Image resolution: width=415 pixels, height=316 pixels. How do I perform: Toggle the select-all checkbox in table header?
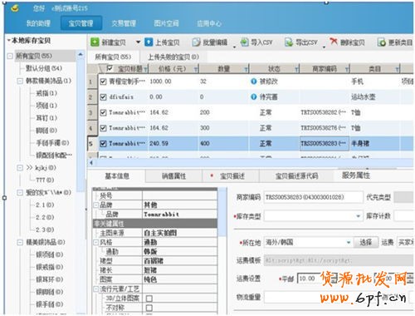(x=110, y=68)
